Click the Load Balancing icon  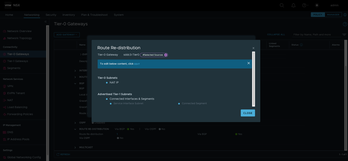click(5, 107)
